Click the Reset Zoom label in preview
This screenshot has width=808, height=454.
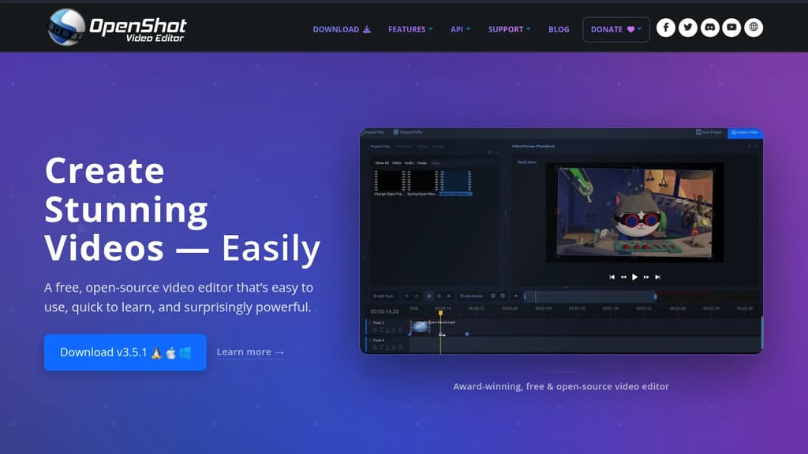click(x=526, y=162)
